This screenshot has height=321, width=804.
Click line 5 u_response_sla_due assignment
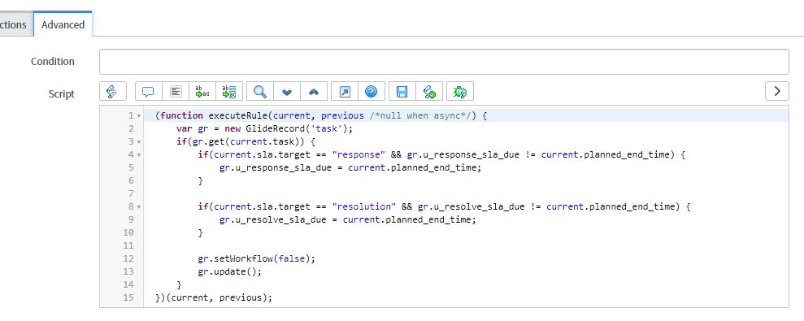pyautogui.click(x=350, y=167)
